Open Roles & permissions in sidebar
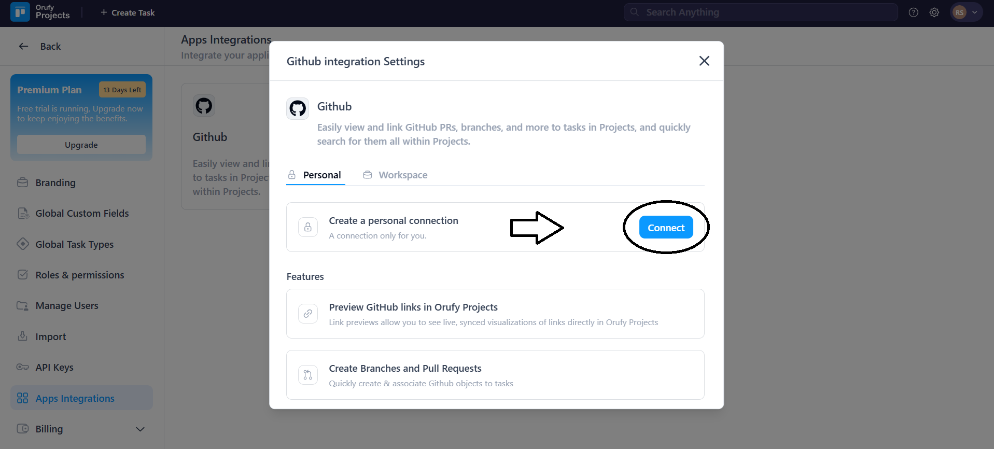The height and width of the screenshot is (449, 995). (79, 275)
